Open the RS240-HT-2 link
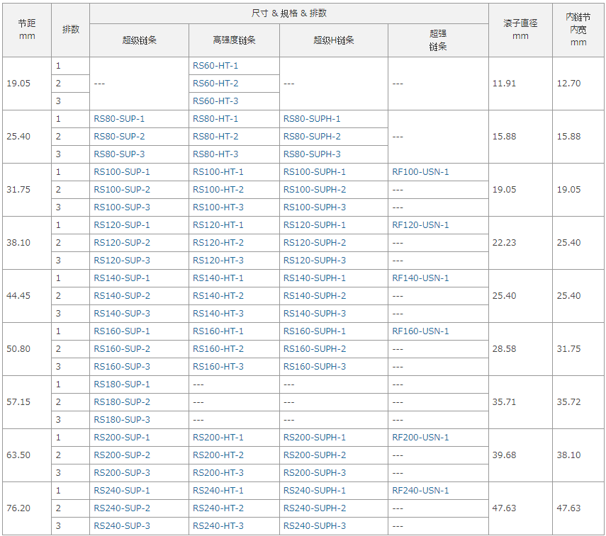Image resolution: width=606 pixels, height=536 pixels. pos(218,508)
